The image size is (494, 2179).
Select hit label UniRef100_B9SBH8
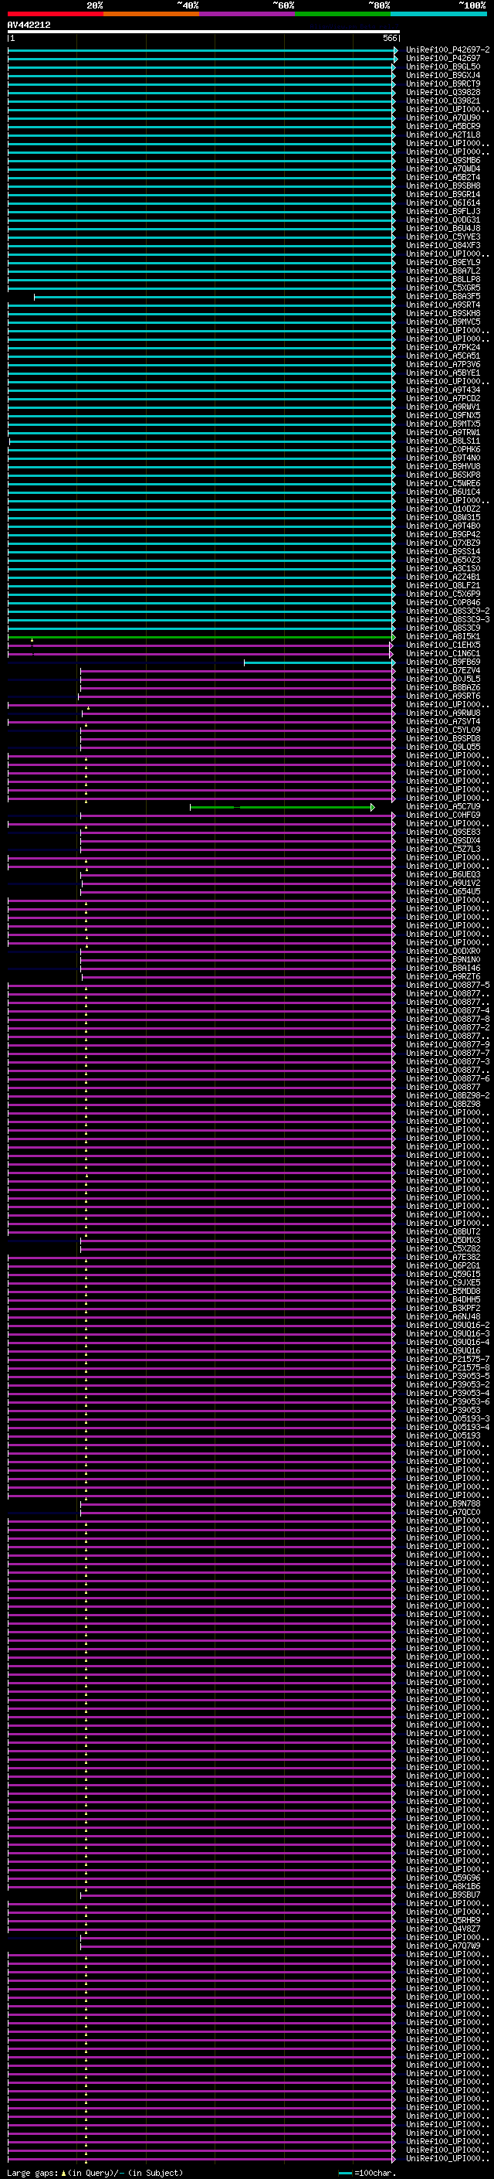coord(443,186)
